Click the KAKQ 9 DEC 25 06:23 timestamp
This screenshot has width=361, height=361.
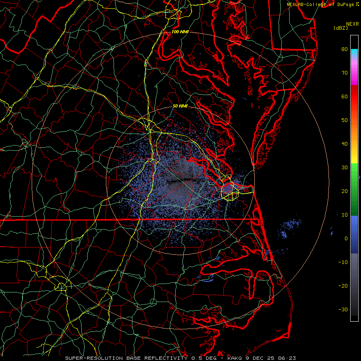(x=262, y=358)
